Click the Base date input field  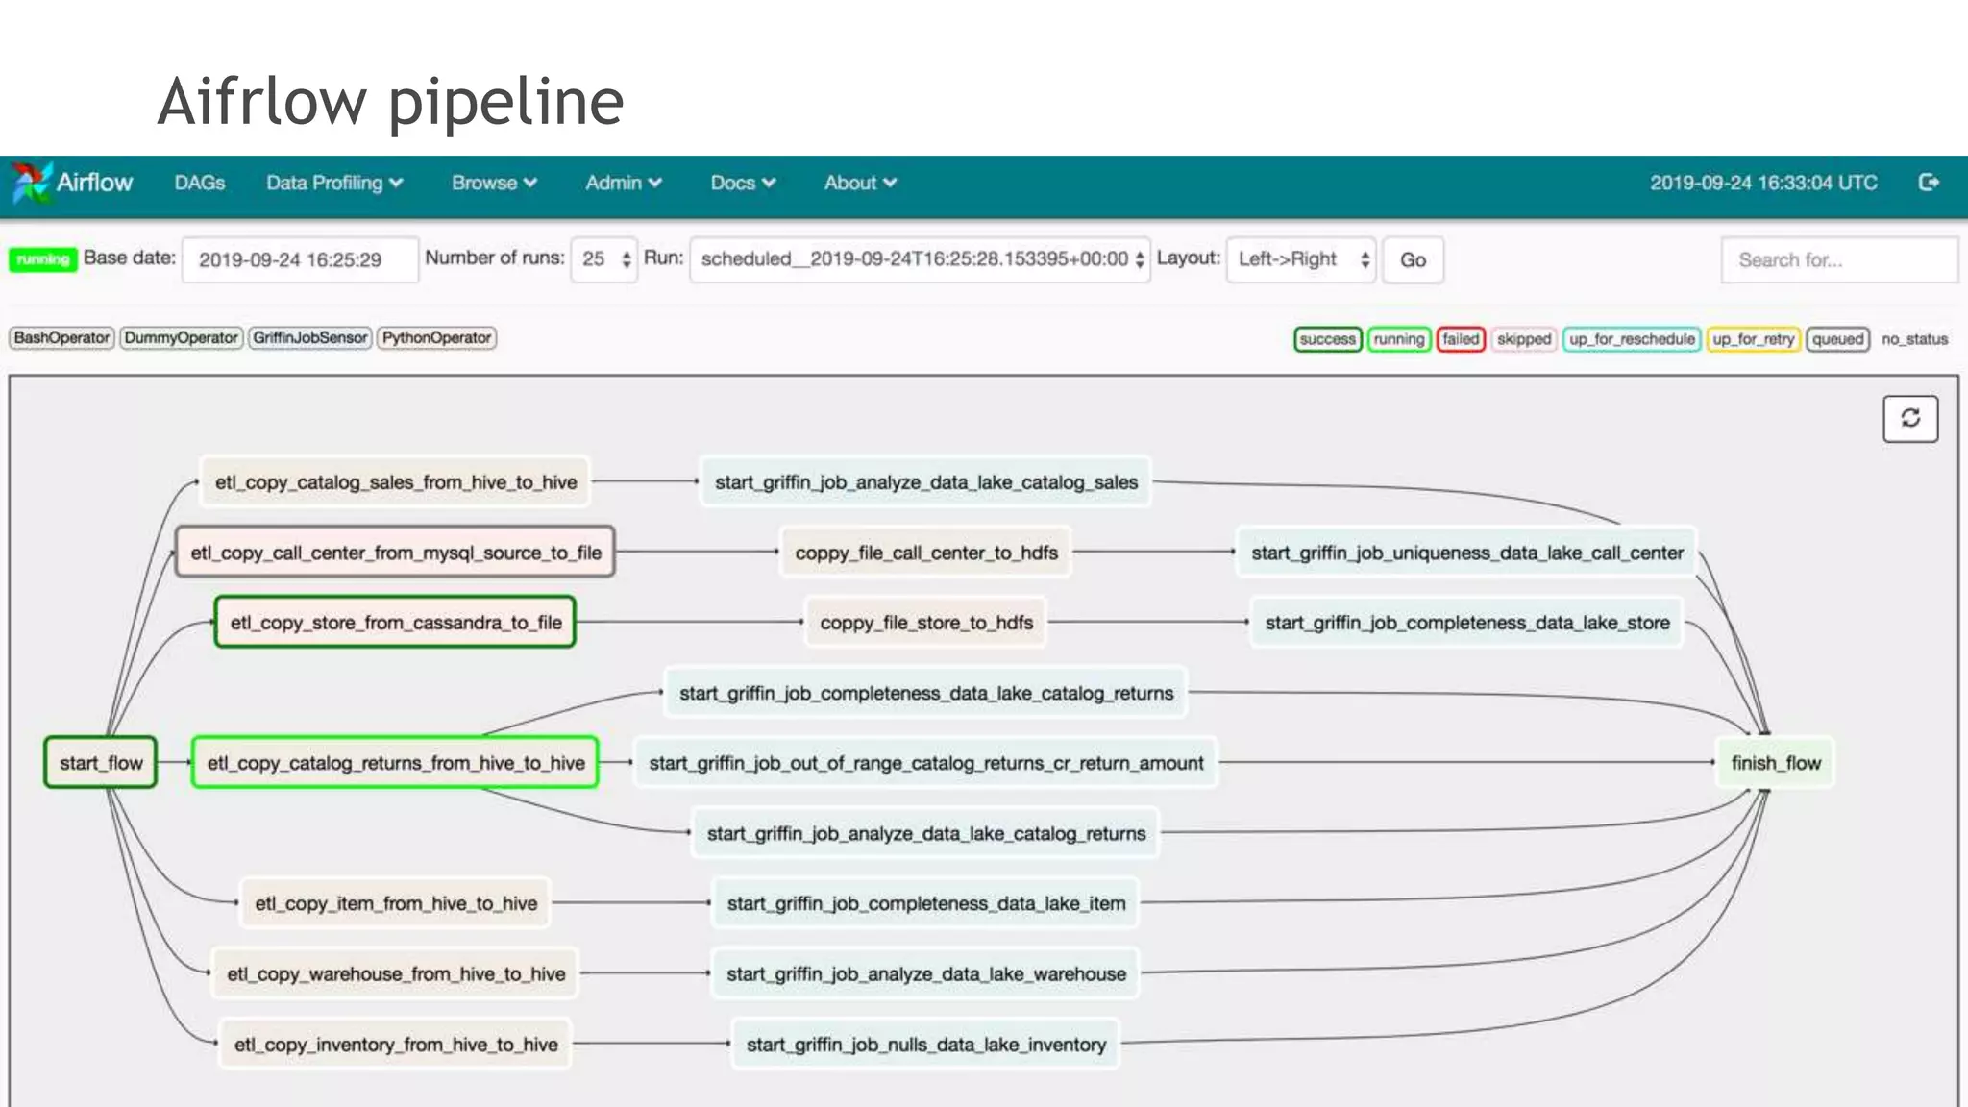click(300, 259)
